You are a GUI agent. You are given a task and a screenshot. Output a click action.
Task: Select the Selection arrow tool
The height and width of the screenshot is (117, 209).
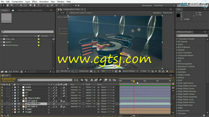pyautogui.click(x=4, y=5)
